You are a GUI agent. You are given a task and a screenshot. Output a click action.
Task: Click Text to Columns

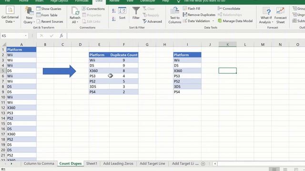[x=175, y=16]
